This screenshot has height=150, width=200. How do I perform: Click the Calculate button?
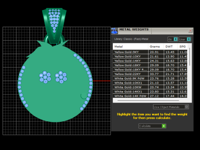152,126
